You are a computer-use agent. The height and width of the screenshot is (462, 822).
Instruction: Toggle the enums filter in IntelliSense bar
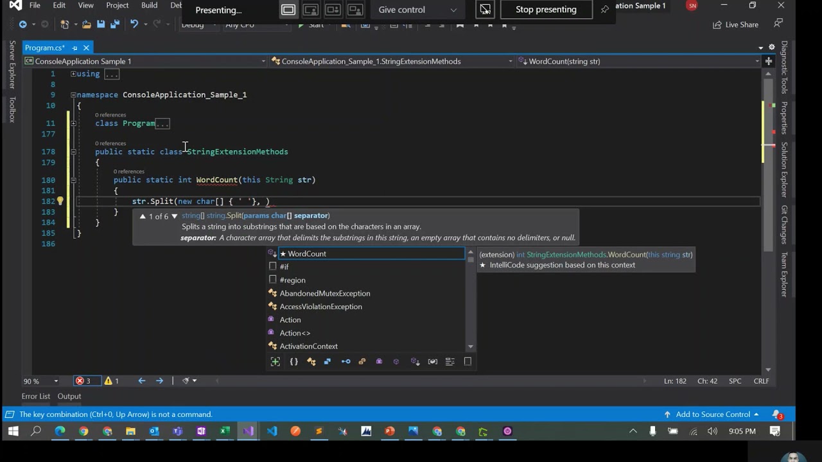[x=362, y=361]
